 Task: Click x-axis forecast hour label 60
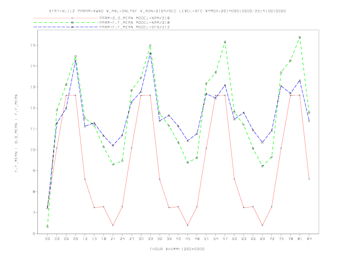[x=234, y=239]
